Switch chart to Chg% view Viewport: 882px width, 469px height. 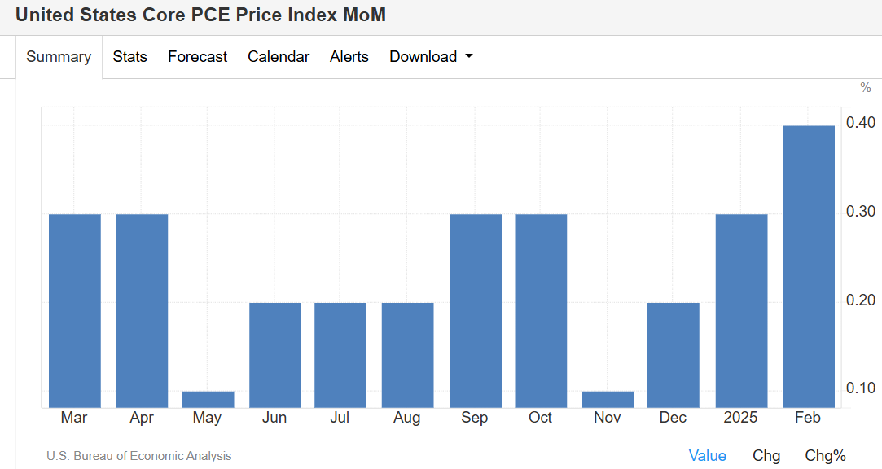[825, 456]
